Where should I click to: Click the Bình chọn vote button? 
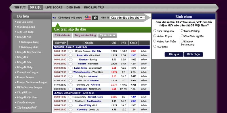[x=194, y=54]
